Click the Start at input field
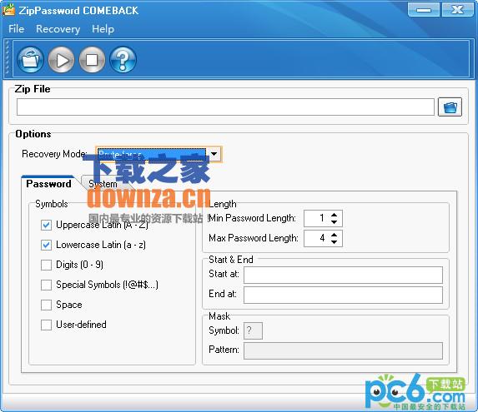The width and height of the screenshot is (478, 412). point(343,275)
